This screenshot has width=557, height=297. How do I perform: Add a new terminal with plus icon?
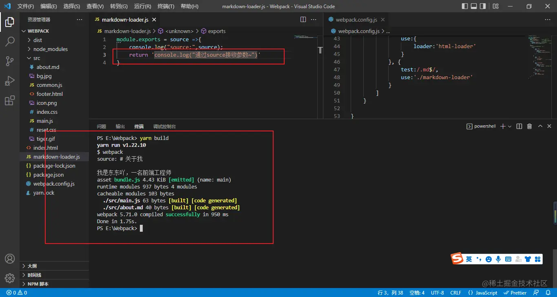pos(503,126)
